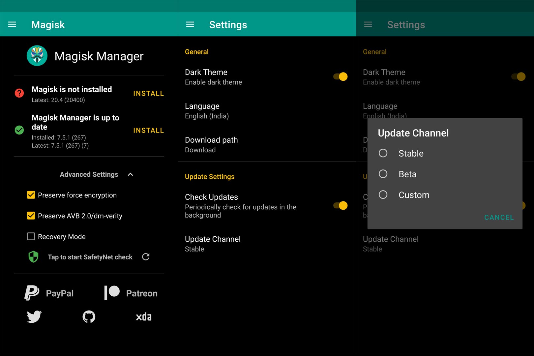Open Dark Theme setting row in middle Settings
This screenshot has width=534, height=356.
(x=267, y=77)
